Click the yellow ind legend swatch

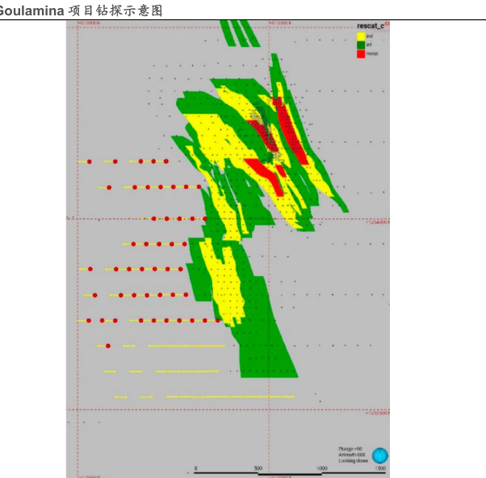361,36
